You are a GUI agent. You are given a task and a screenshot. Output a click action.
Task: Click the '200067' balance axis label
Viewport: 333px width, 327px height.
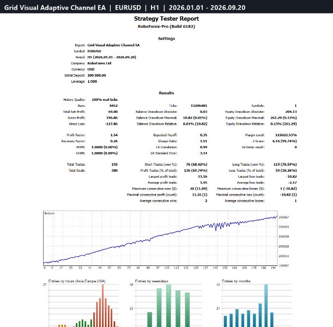(x=284, y=217)
